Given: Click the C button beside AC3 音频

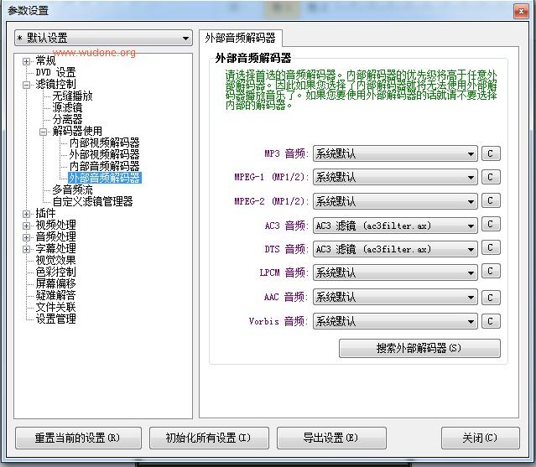Looking at the screenshot, I should click(x=491, y=224).
